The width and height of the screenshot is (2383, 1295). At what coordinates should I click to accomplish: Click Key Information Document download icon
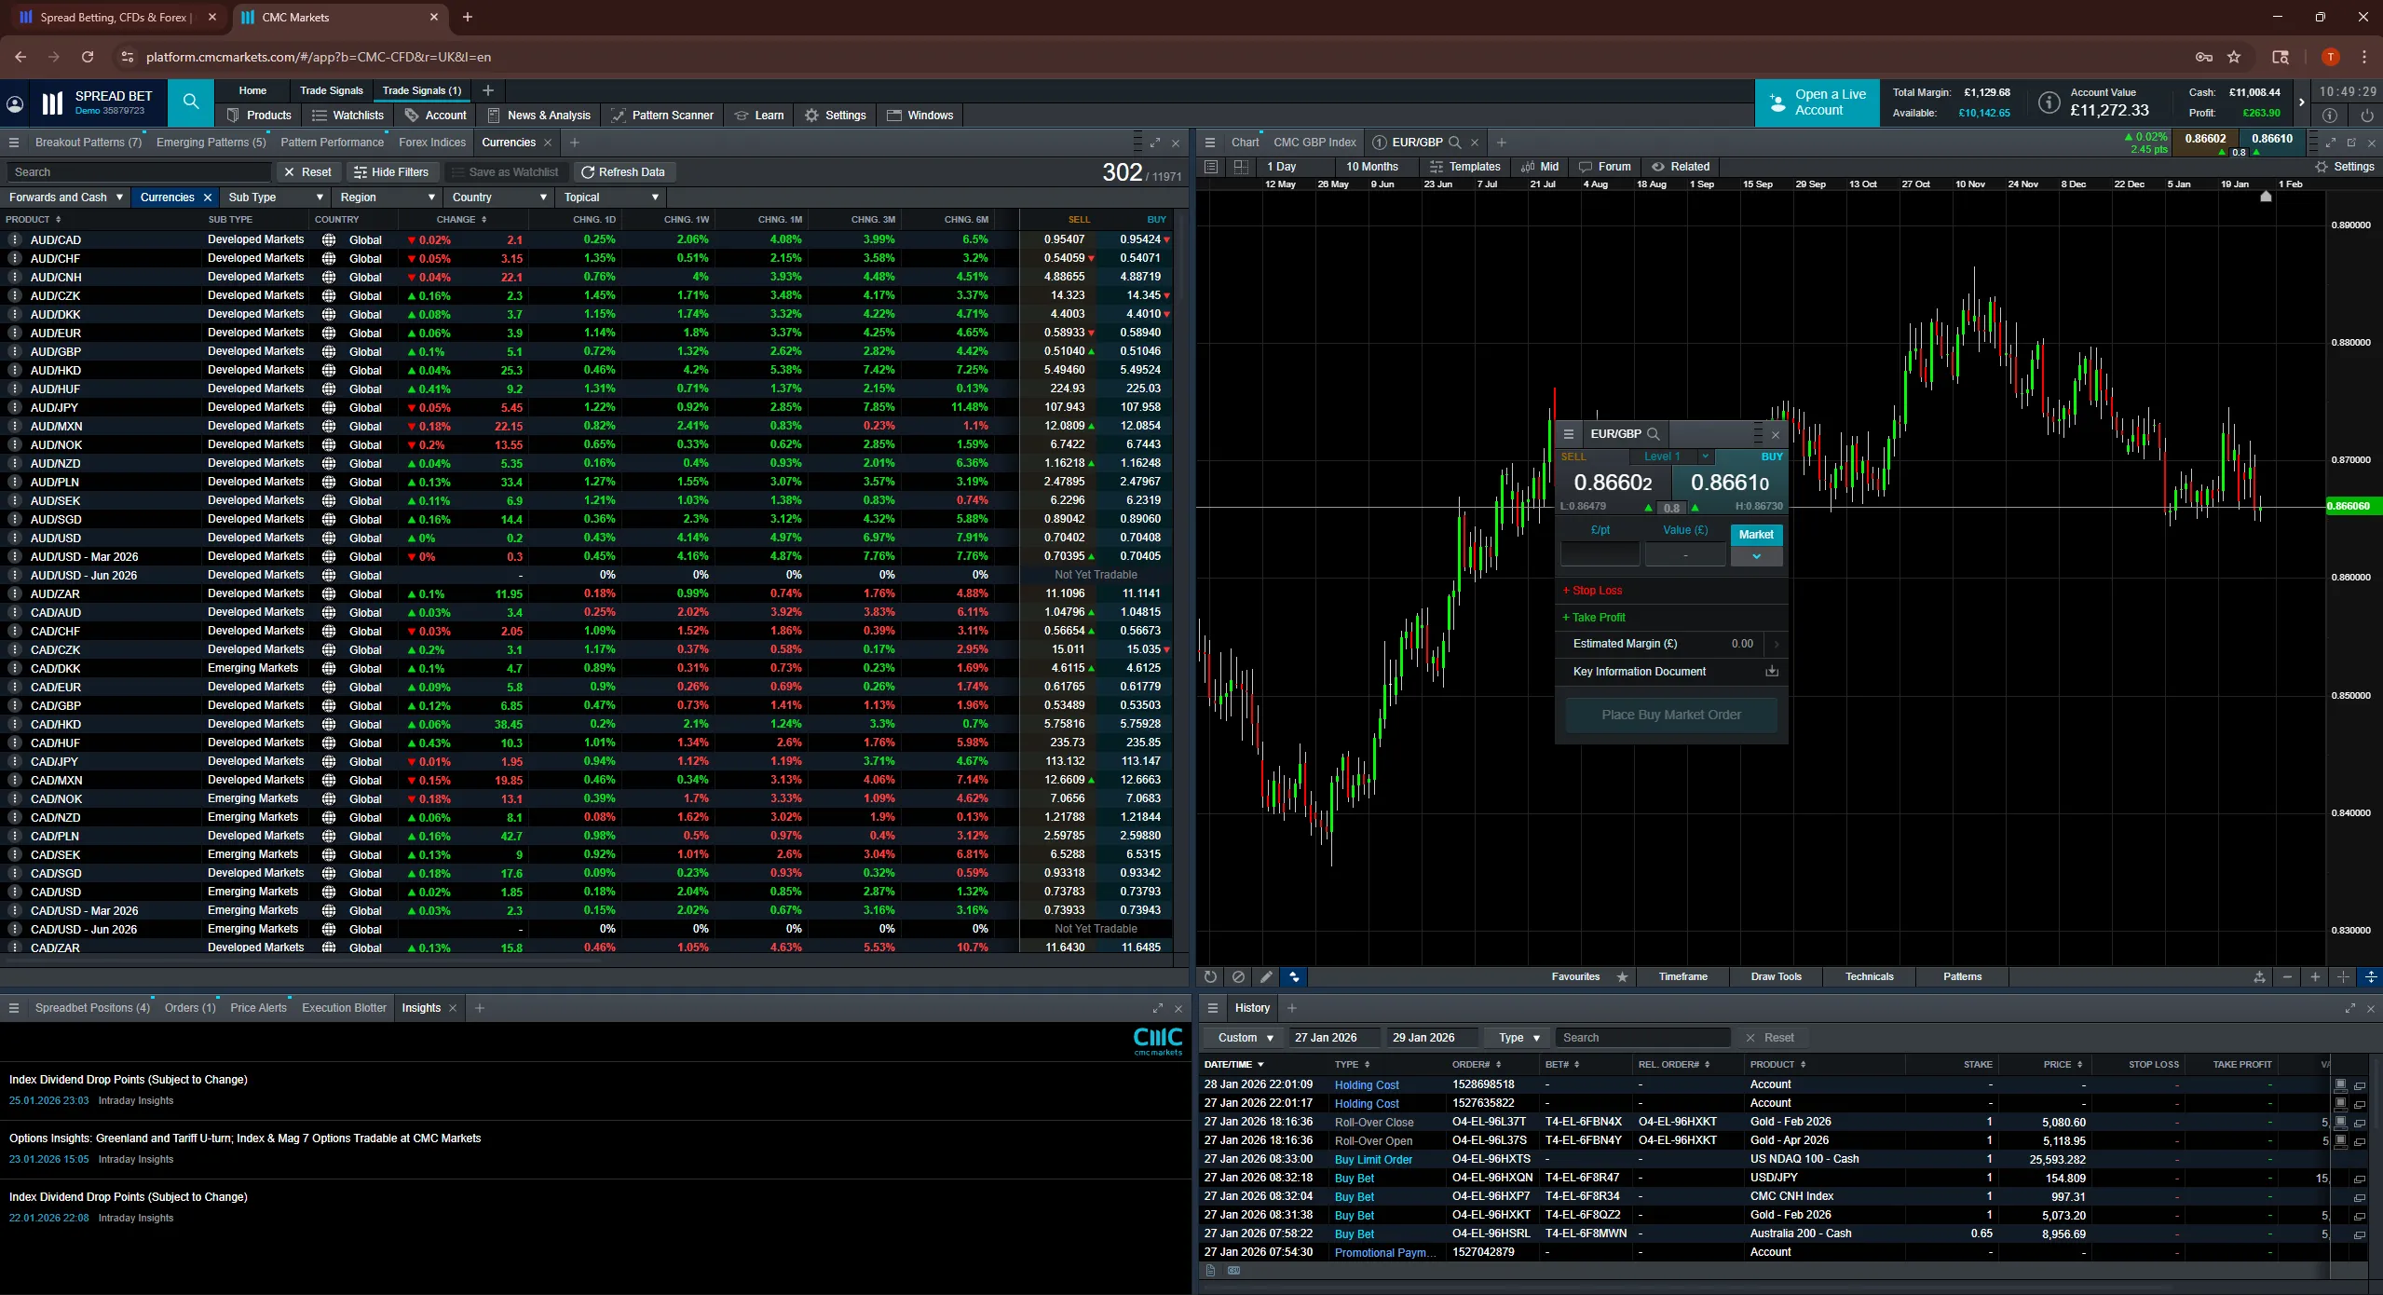point(1771,671)
